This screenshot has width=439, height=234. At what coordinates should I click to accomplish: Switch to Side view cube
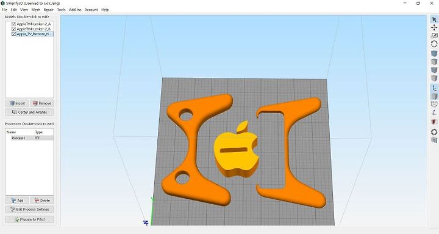point(434,78)
